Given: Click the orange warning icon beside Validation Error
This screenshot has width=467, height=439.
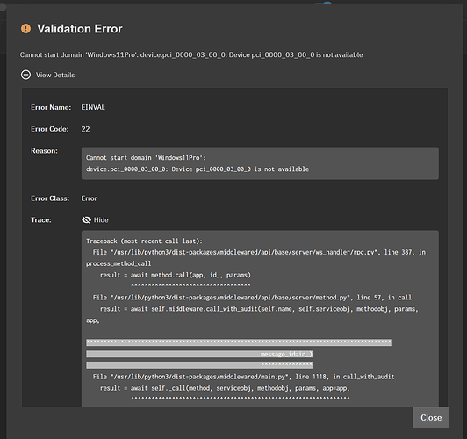Looking at the screenshot, I should [x=25, y=29].
